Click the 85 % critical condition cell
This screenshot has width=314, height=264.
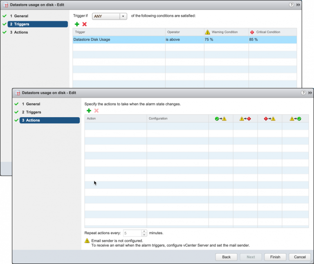pos(272,40)
